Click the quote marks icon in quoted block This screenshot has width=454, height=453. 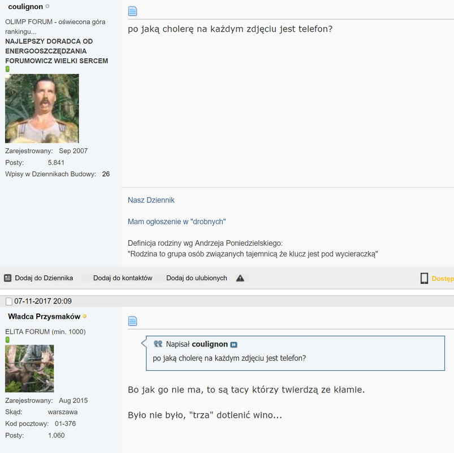coord(158,344)
